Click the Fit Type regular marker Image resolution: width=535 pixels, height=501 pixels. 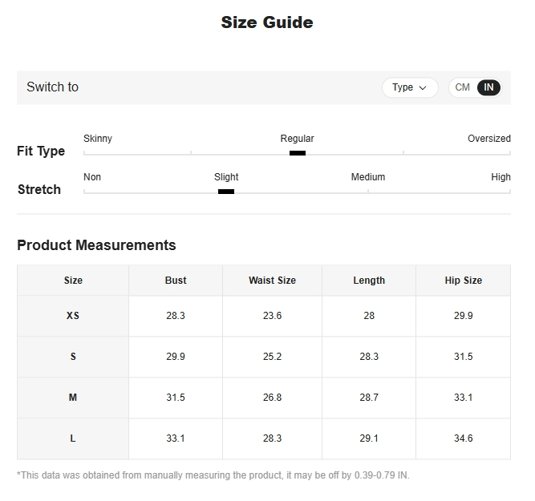[x=298, y=152]
